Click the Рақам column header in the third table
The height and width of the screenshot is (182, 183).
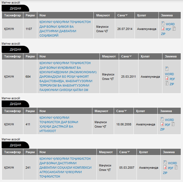click(x=30, y=111)
